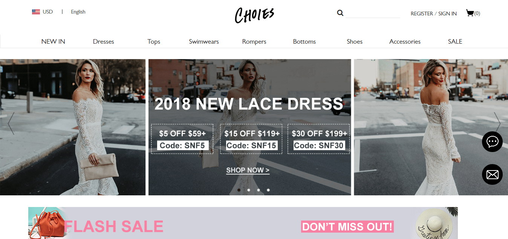Expand the Dresses category menu
508x239 pixels.
tap(104, 41)
